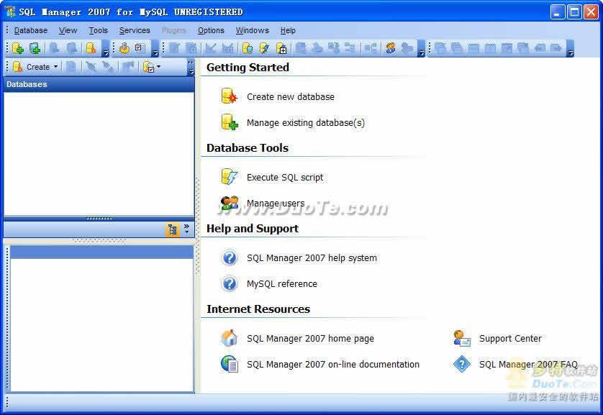Screen dimensions: 603x415
Task: Click the Cascade windows toolbar icon
Action: pos(440,48)
